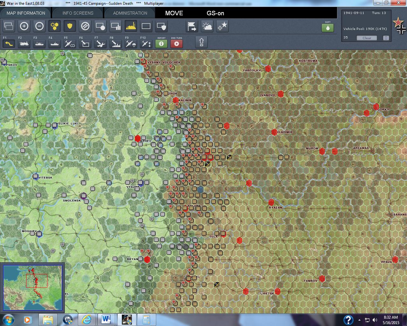The width and height of the screenshot is (407, 326).
Task: Select F7 bomb airfield mode
Action: point(100,44)
